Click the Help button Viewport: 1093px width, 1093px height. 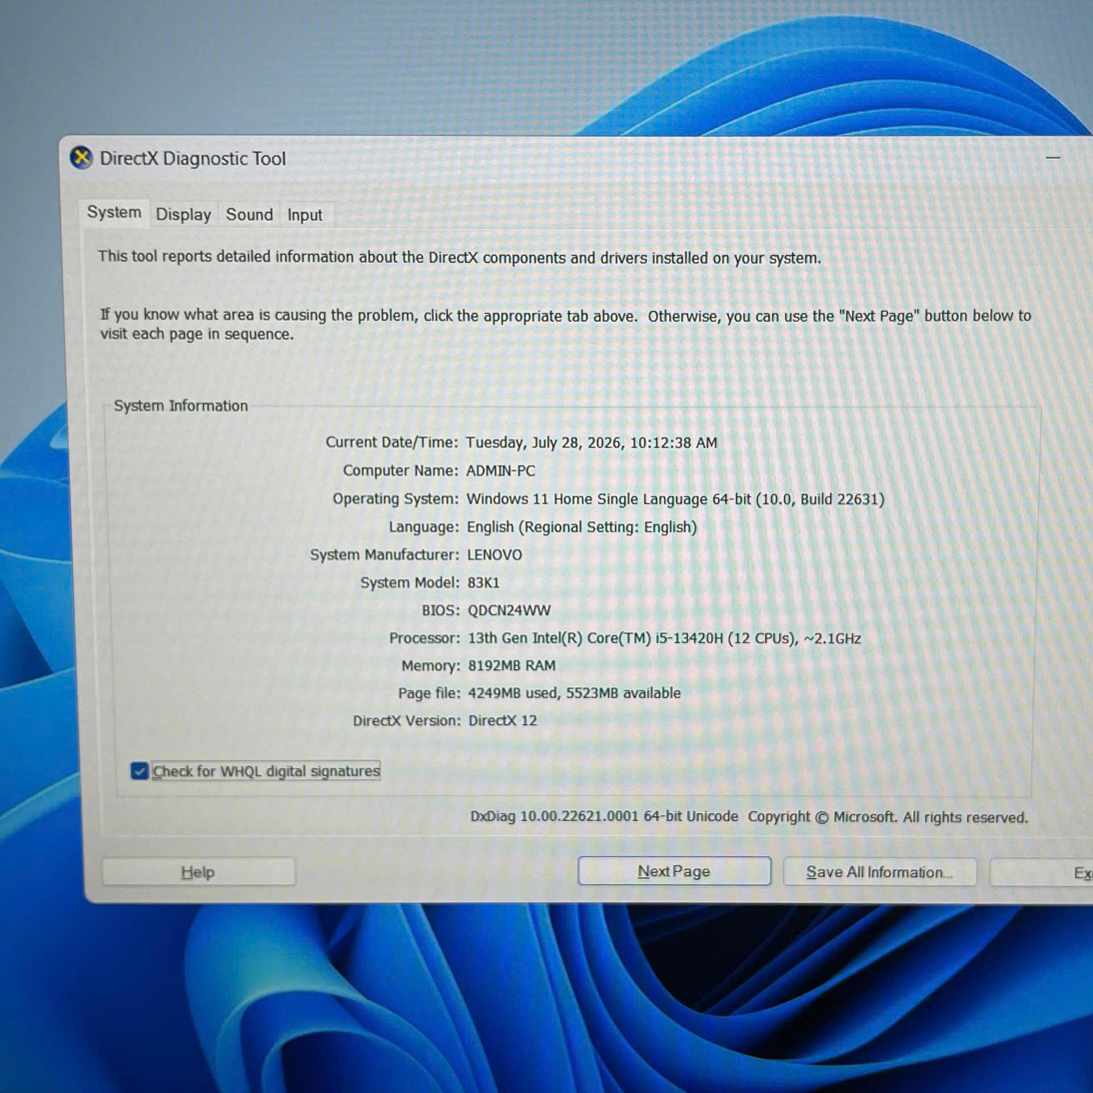tap(198, 872)
